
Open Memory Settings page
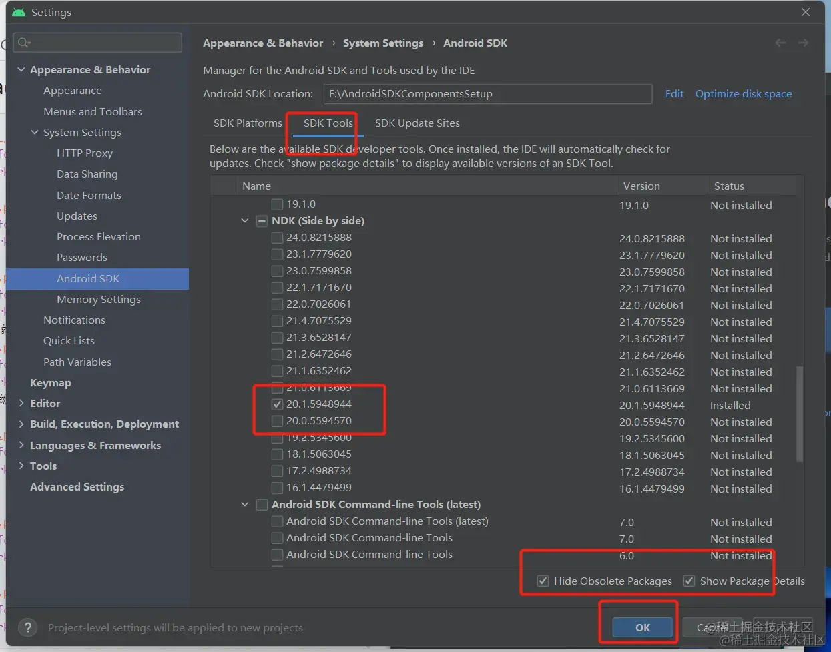pyautogui.click(x=99, y=299)
